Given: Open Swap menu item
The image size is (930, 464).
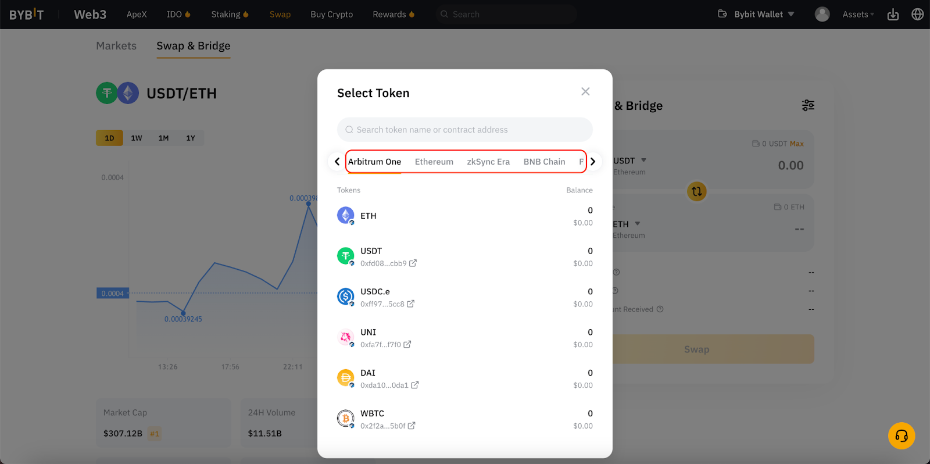Looking at the screenshot, I should [x=280, y=15].
